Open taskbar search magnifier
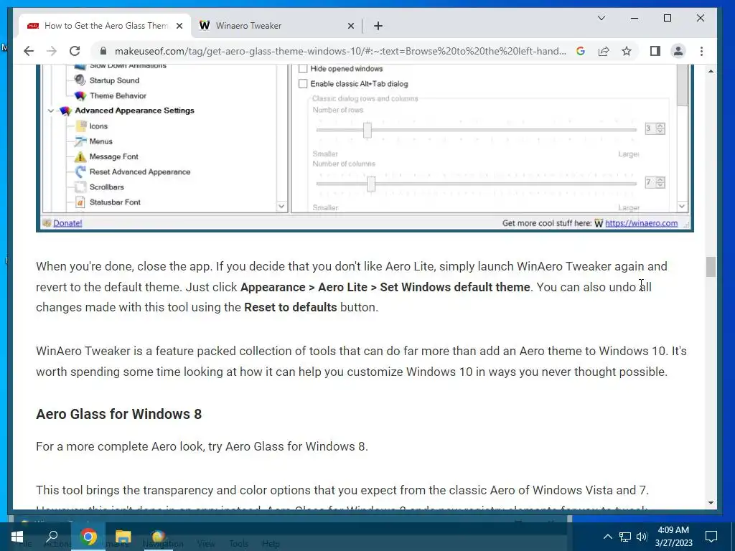Image resolution: width=735 pixels, height=551 pixels. pos(52,537)
